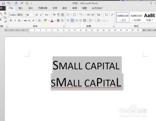The image size is (156, 121).
Task: Open Borders dropdown arrow
Action: (x=108, y=21)
